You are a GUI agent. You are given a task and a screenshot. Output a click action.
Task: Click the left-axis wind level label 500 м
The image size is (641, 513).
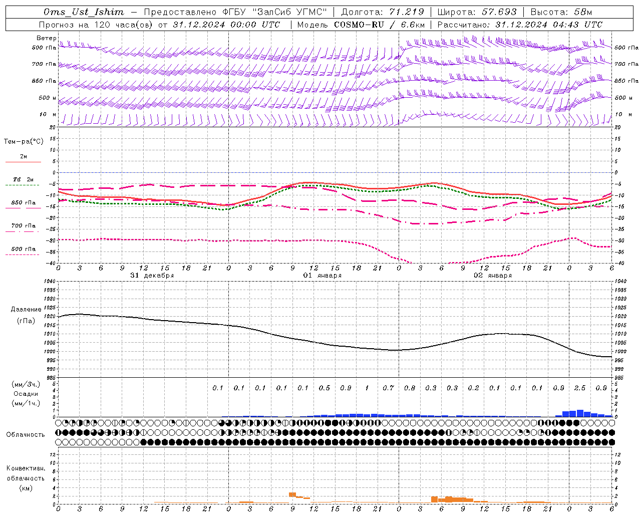[x=48, y=98]
